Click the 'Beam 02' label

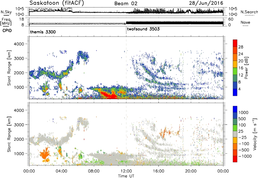pyautogui.click(x=126, y=4)
